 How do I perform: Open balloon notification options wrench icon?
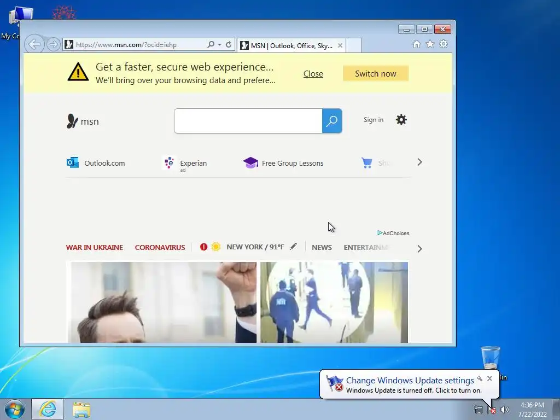(480, 378)
